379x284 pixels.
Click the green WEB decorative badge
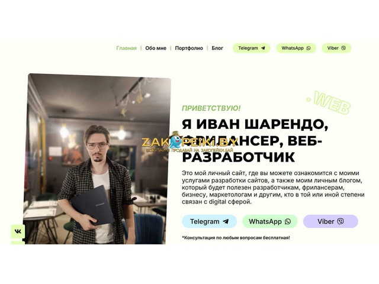click(330, 102)
